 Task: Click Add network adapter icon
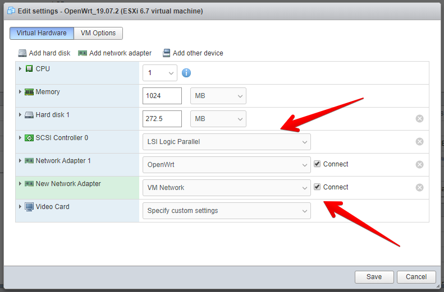(83, 53)
